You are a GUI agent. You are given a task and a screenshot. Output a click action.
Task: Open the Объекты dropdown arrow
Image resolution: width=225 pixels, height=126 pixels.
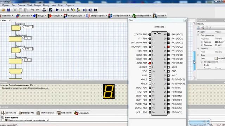point(12,16)
